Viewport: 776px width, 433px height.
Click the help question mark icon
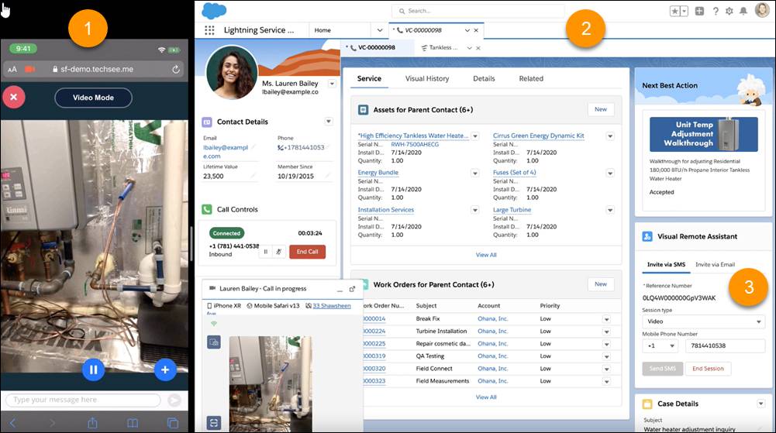point(715,11)
